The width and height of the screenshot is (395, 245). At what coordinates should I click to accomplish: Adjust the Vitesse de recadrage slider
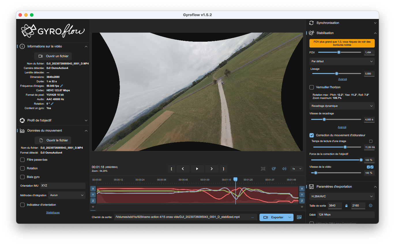[336, 119]
